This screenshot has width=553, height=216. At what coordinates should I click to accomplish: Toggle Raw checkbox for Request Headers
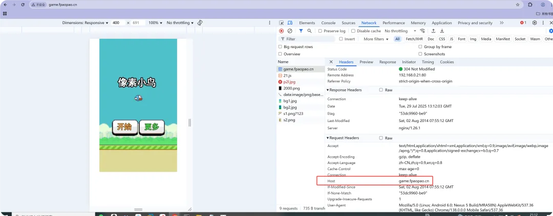coord(381,138)
